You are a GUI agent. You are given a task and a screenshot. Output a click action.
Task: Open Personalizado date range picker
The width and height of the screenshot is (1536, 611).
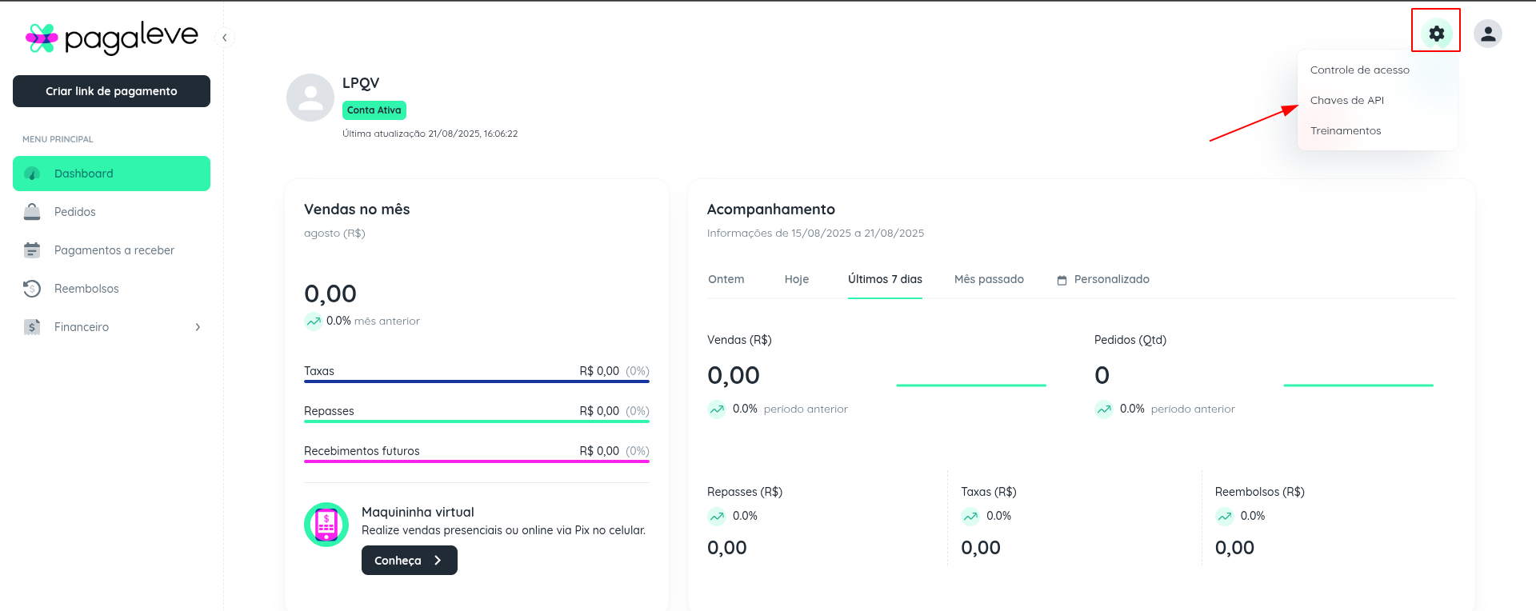(1103, 279)
